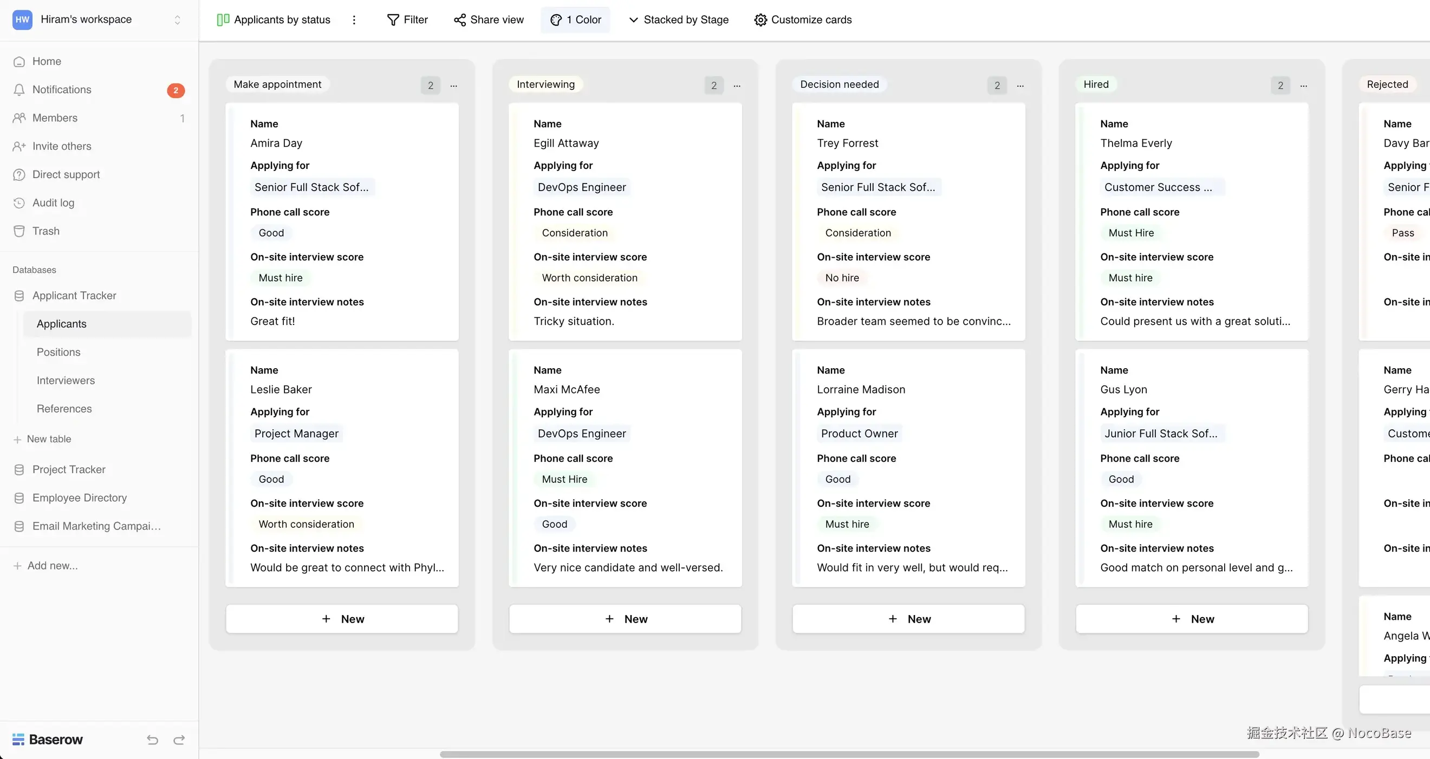Click the redo arrow icon
The width and height of the screenshot is (1430, 759).
[x=179, y=740]
